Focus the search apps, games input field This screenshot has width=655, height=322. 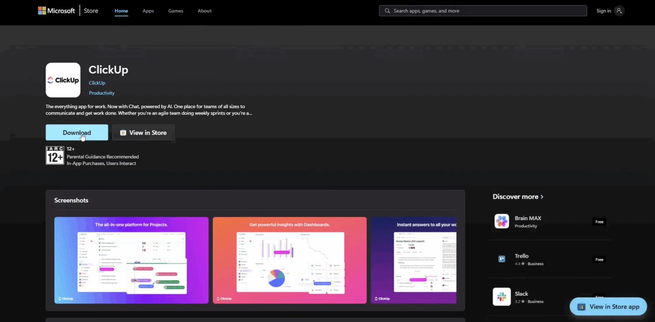point(483,11)
